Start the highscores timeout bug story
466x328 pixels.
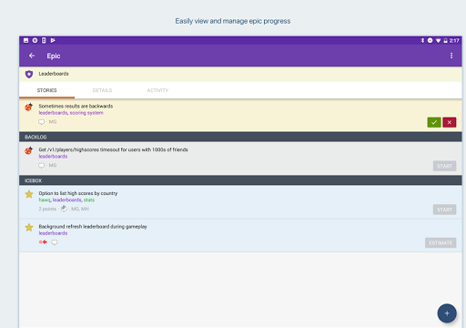coord(444,166)
